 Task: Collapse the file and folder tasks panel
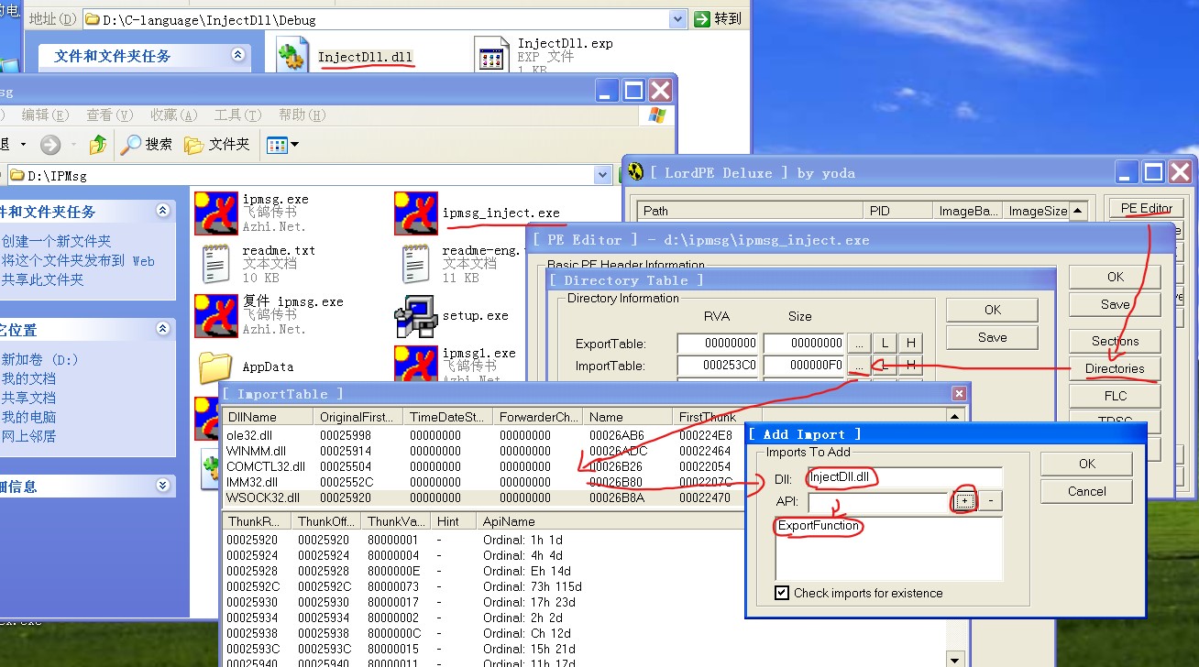[163, 211]
